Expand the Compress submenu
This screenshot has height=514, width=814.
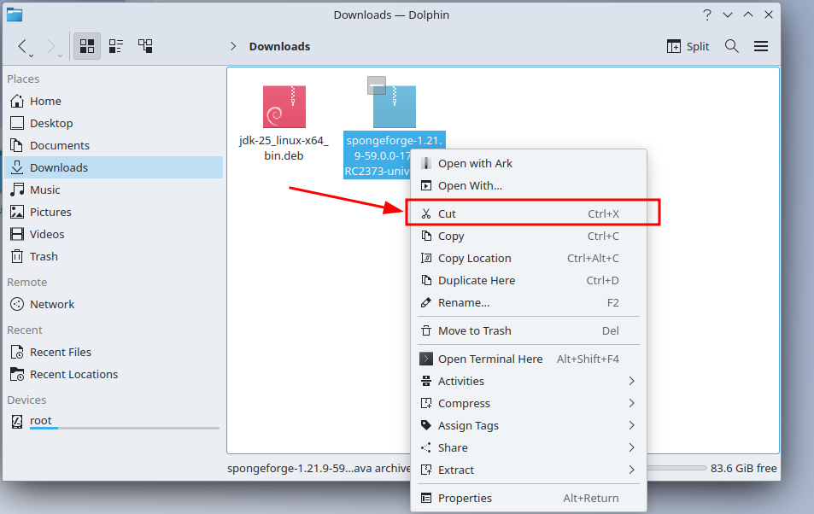click(464, 403)
